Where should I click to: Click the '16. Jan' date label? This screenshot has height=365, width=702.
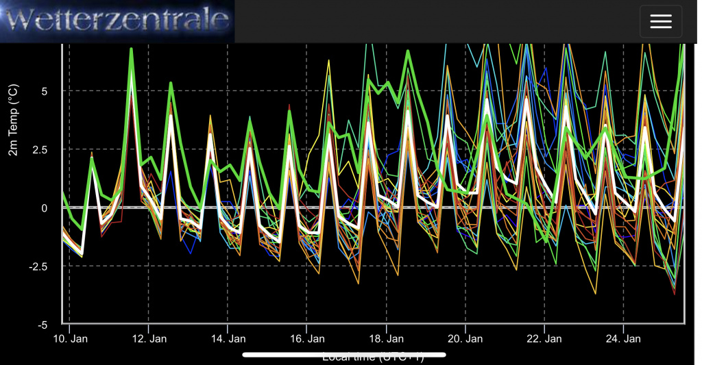308,338
